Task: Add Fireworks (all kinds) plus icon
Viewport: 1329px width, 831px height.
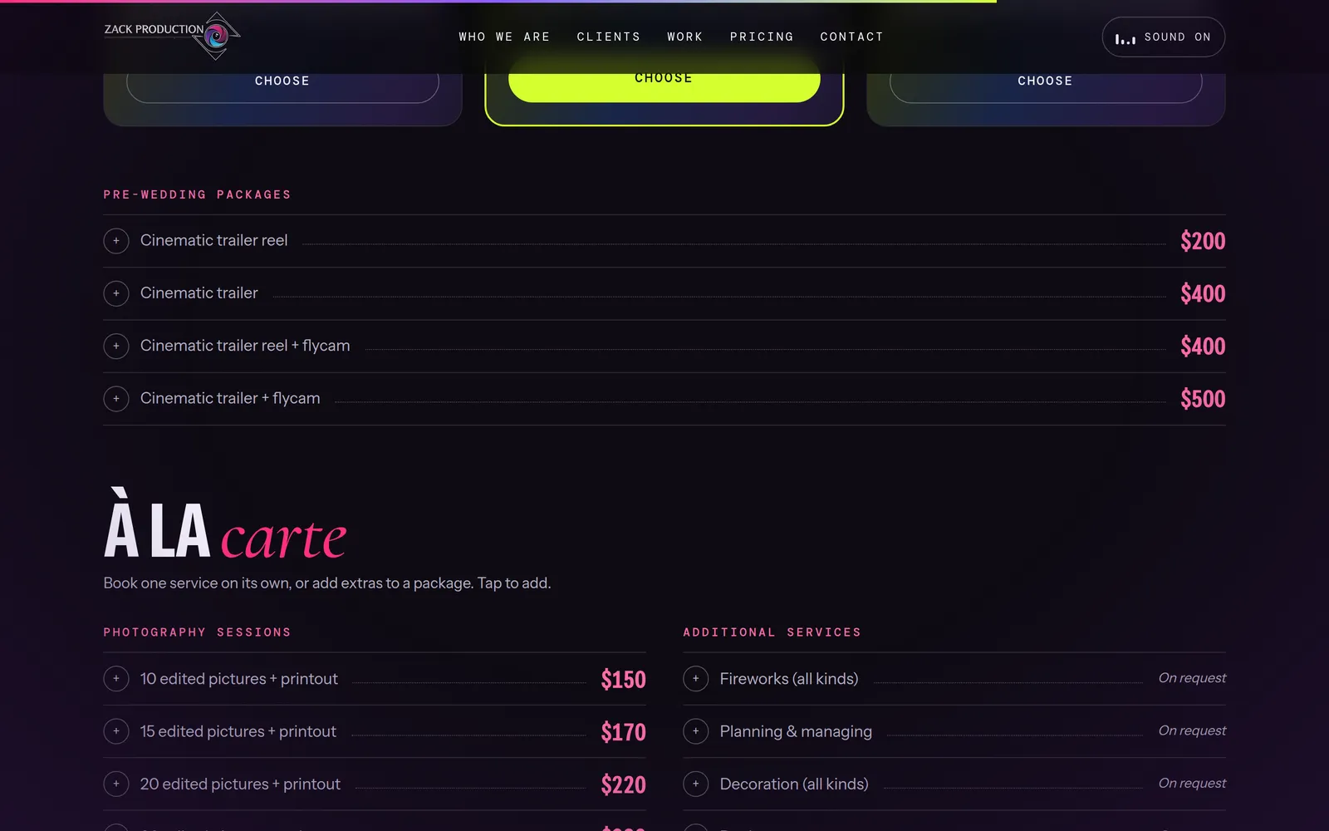Action: click(x=696, y=679)
